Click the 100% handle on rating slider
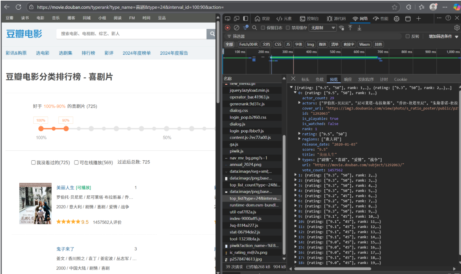 [41, 128]
